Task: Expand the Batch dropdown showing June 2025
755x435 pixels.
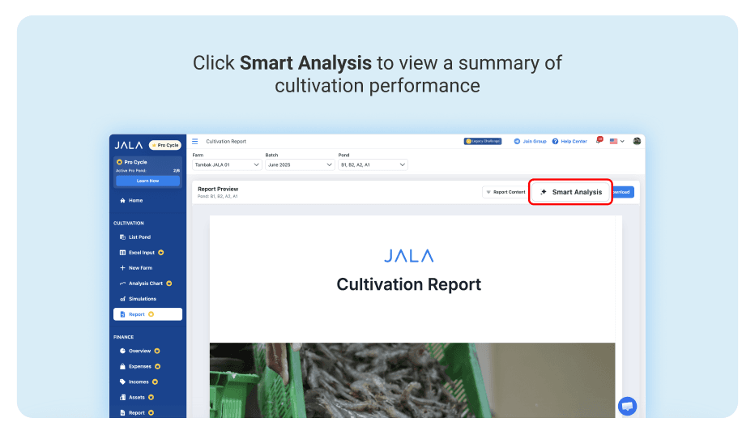Action: coord(300,164)
